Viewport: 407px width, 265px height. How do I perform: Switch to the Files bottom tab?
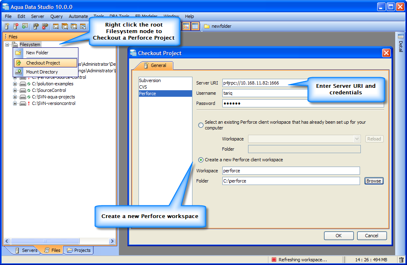(x=53, y=250)
